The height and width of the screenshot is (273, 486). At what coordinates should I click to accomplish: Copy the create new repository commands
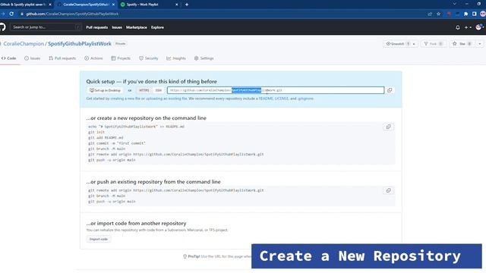click(388, 127)
